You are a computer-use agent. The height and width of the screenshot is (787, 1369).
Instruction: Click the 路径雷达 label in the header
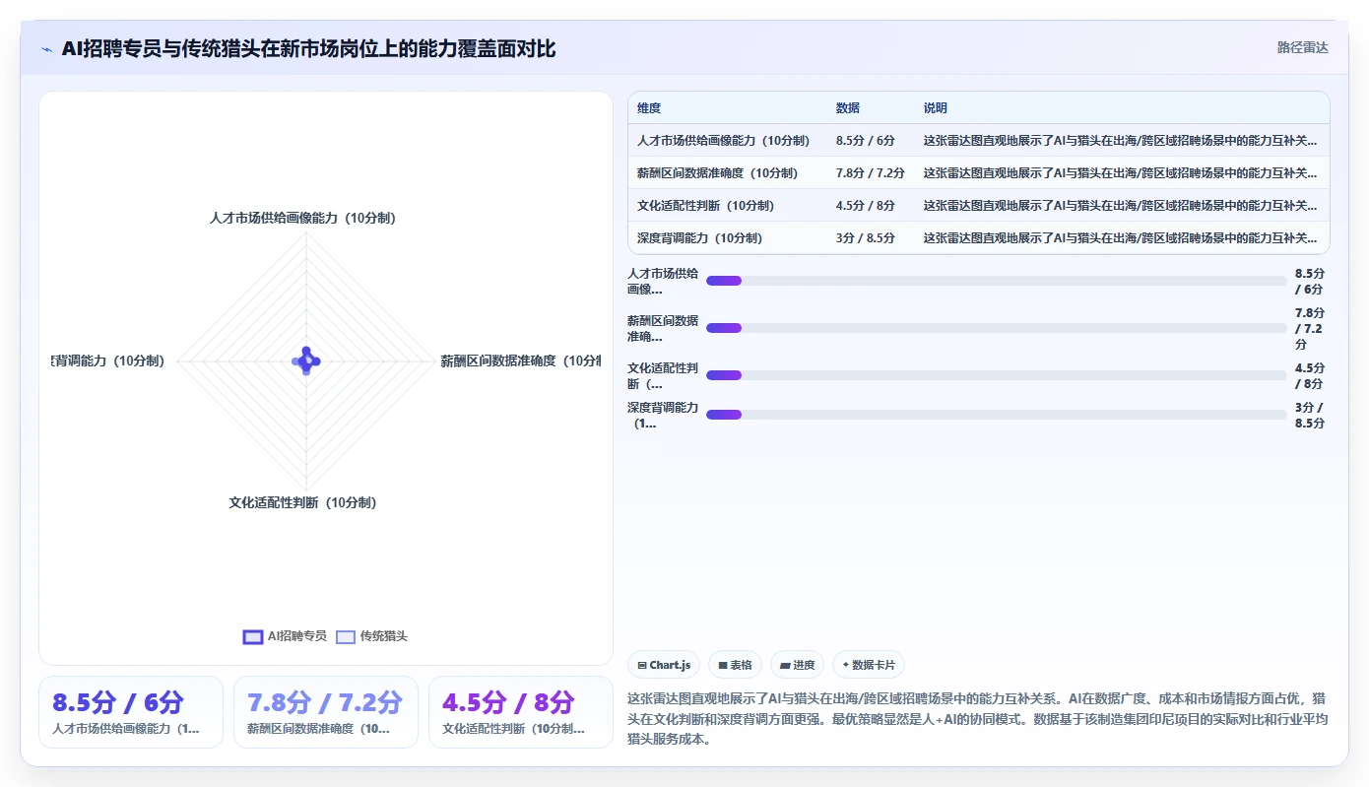tap(1302, 47)
